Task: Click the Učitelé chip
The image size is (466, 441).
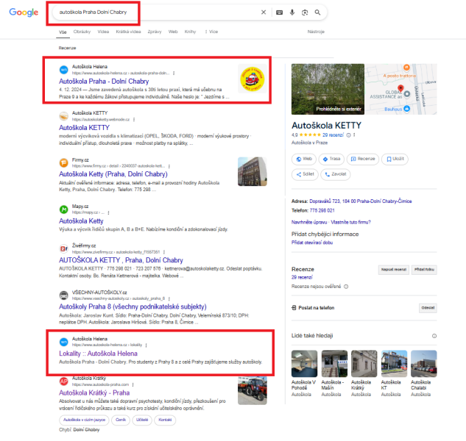Action: pyautogui.click(x=142, y=420)
